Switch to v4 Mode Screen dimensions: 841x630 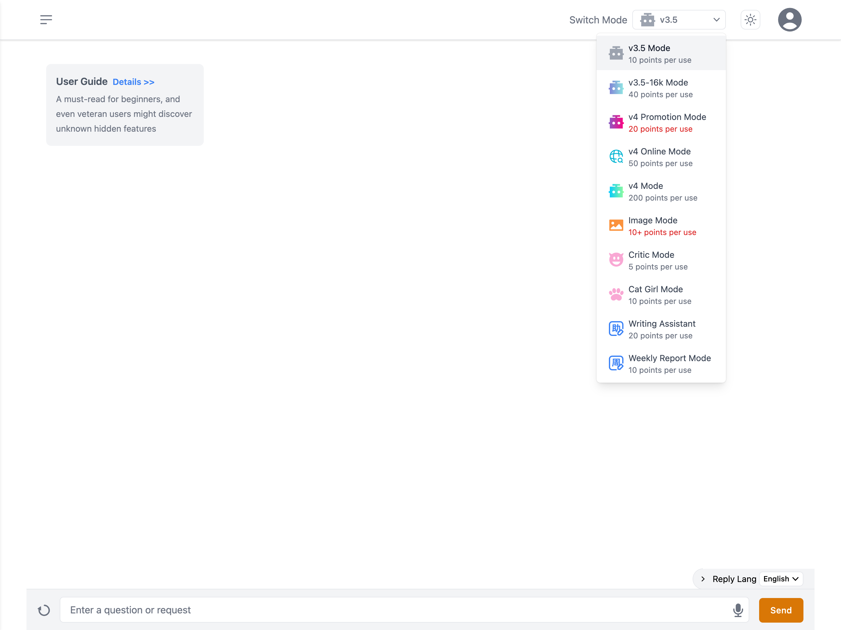point(661,191)
